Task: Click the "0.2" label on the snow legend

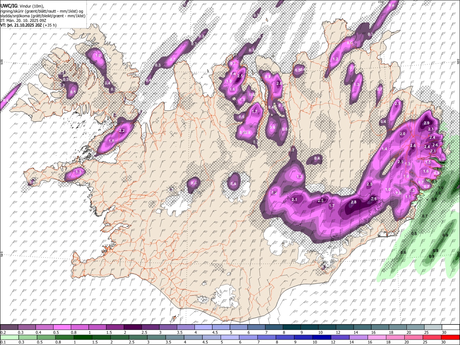Action: click(x=3, y=332)
